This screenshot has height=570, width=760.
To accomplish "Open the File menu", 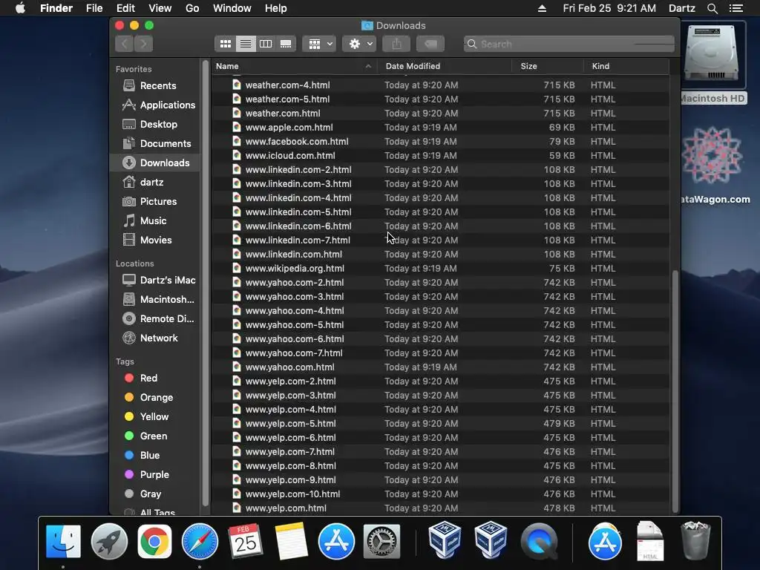I will [94, 8].
